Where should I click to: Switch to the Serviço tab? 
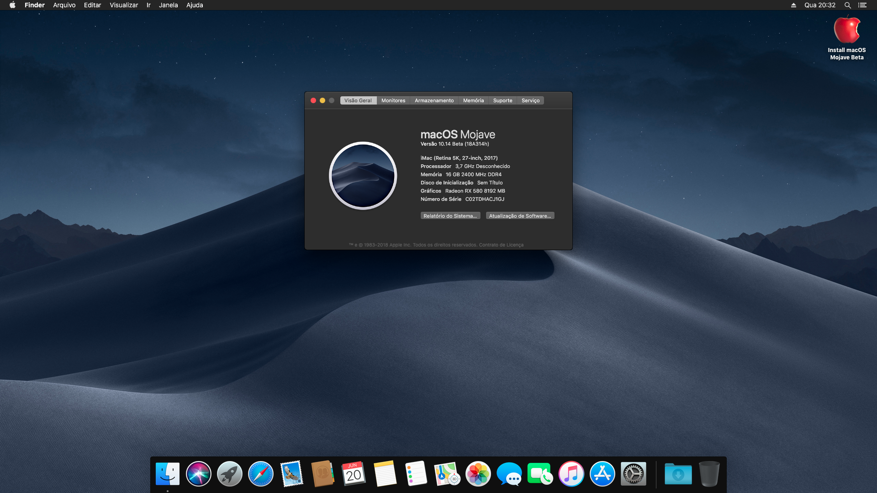click(x=530, y=100)
